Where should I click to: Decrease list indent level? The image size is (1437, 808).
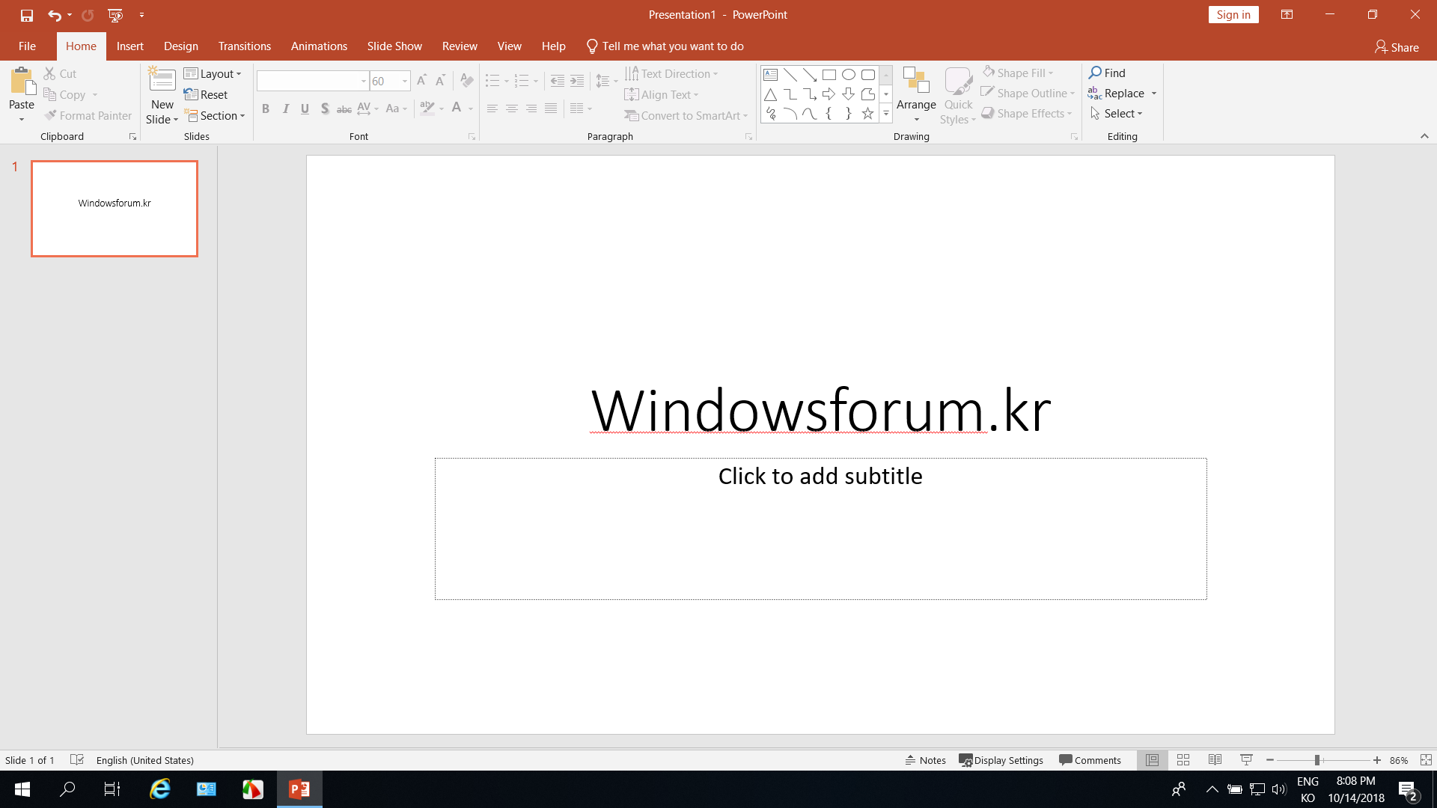point(558,81)
